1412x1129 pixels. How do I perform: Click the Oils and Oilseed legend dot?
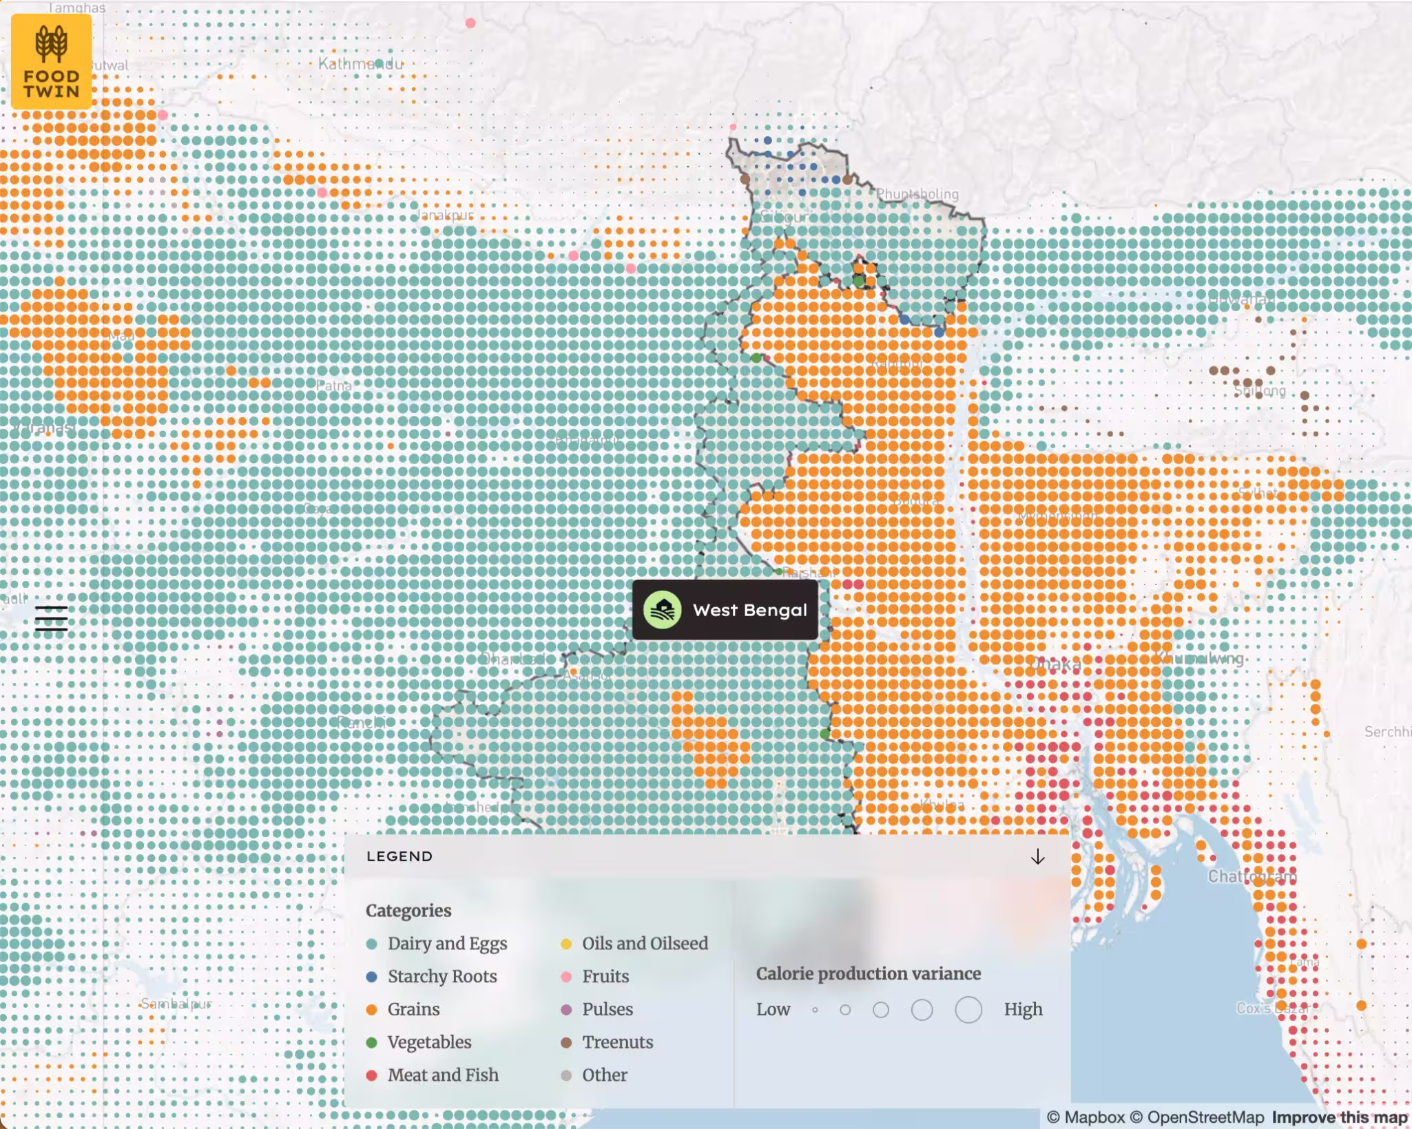[566, 944]
